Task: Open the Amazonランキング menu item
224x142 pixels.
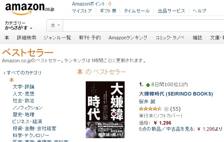Action: tap(128, 38)
